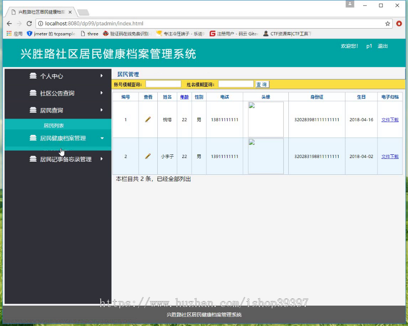Close the browser tab 兴胜路社区居民健康档案

tap(70, 12)
